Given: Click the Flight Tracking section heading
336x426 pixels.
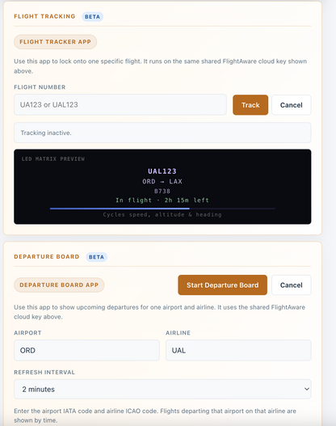Looking at the screenshot, I should pyautogui.click(x=44, y=16).
